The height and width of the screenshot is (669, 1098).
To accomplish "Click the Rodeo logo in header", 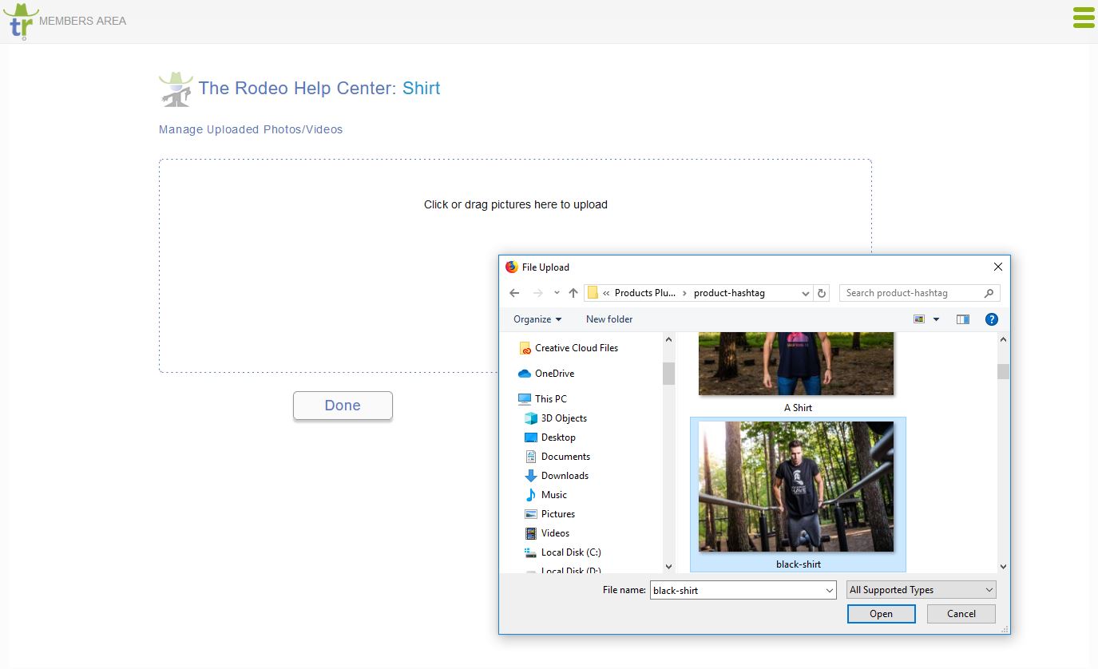I will pyautogui.click(x=20, y=21).
